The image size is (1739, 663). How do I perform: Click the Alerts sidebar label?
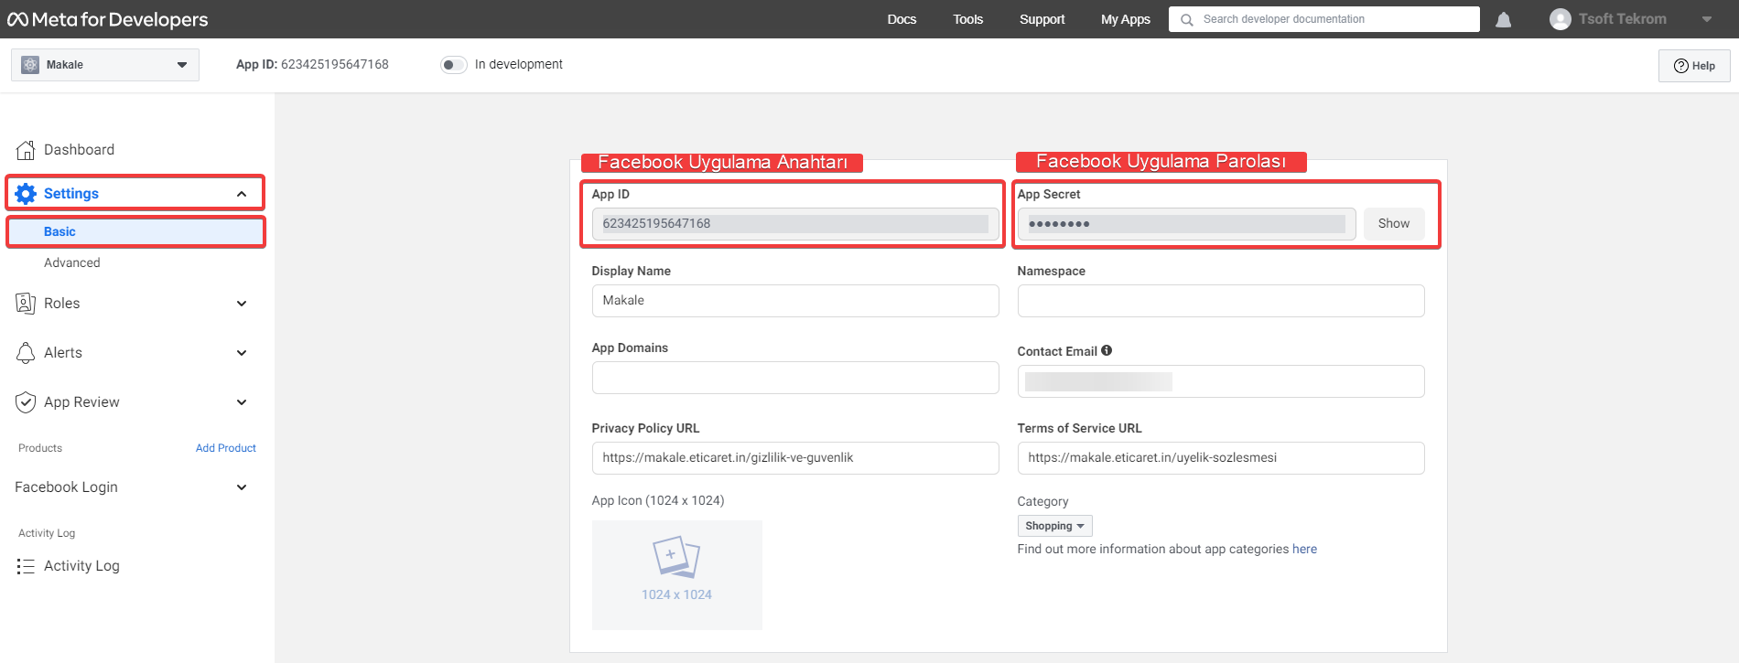[63, 353]
